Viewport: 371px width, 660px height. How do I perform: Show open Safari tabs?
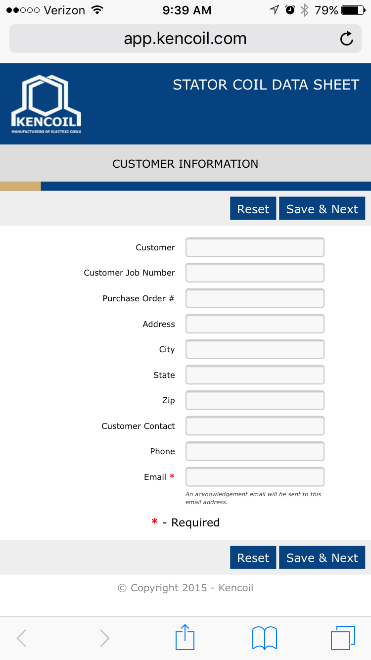click(343, 637)
